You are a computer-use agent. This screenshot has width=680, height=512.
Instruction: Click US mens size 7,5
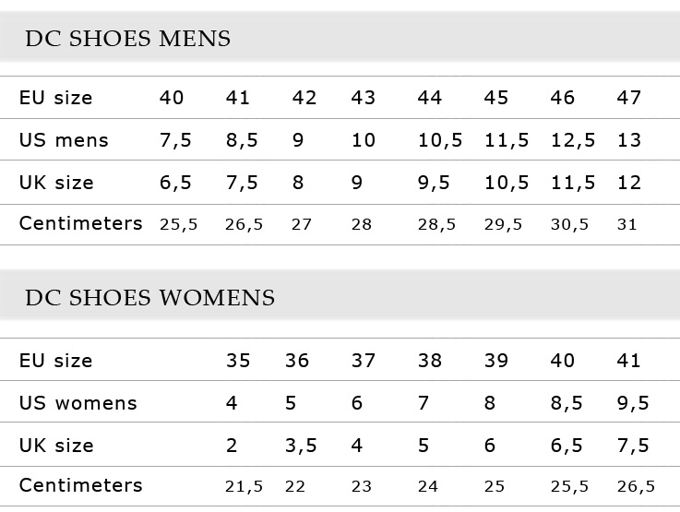[x=175, y=140]
